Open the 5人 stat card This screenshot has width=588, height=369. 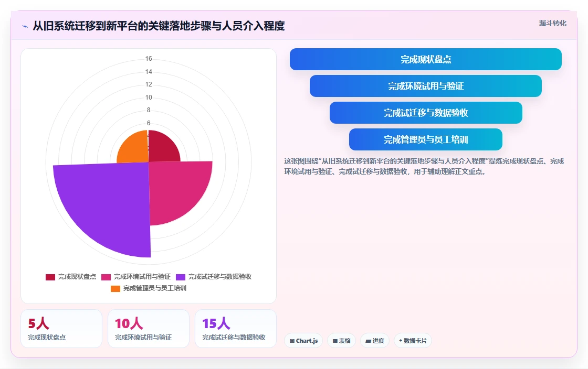[61, 329]
